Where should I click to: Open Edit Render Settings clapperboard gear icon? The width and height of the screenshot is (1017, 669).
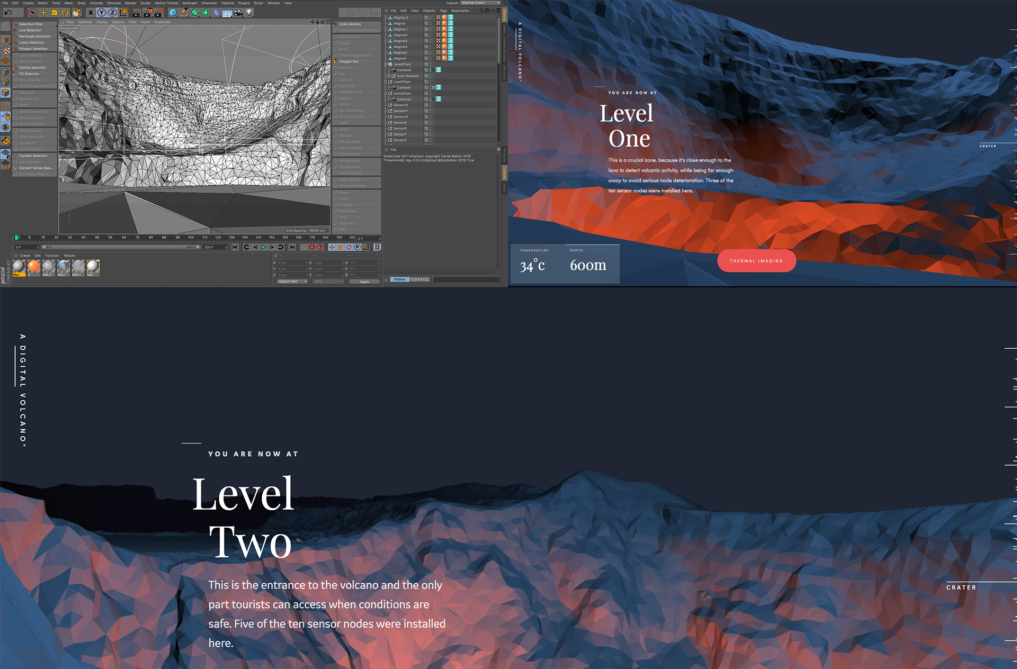(x=159, y=13)
